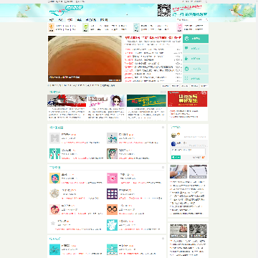Collapse the first forum section with its corner toggle

coord(163,128)
